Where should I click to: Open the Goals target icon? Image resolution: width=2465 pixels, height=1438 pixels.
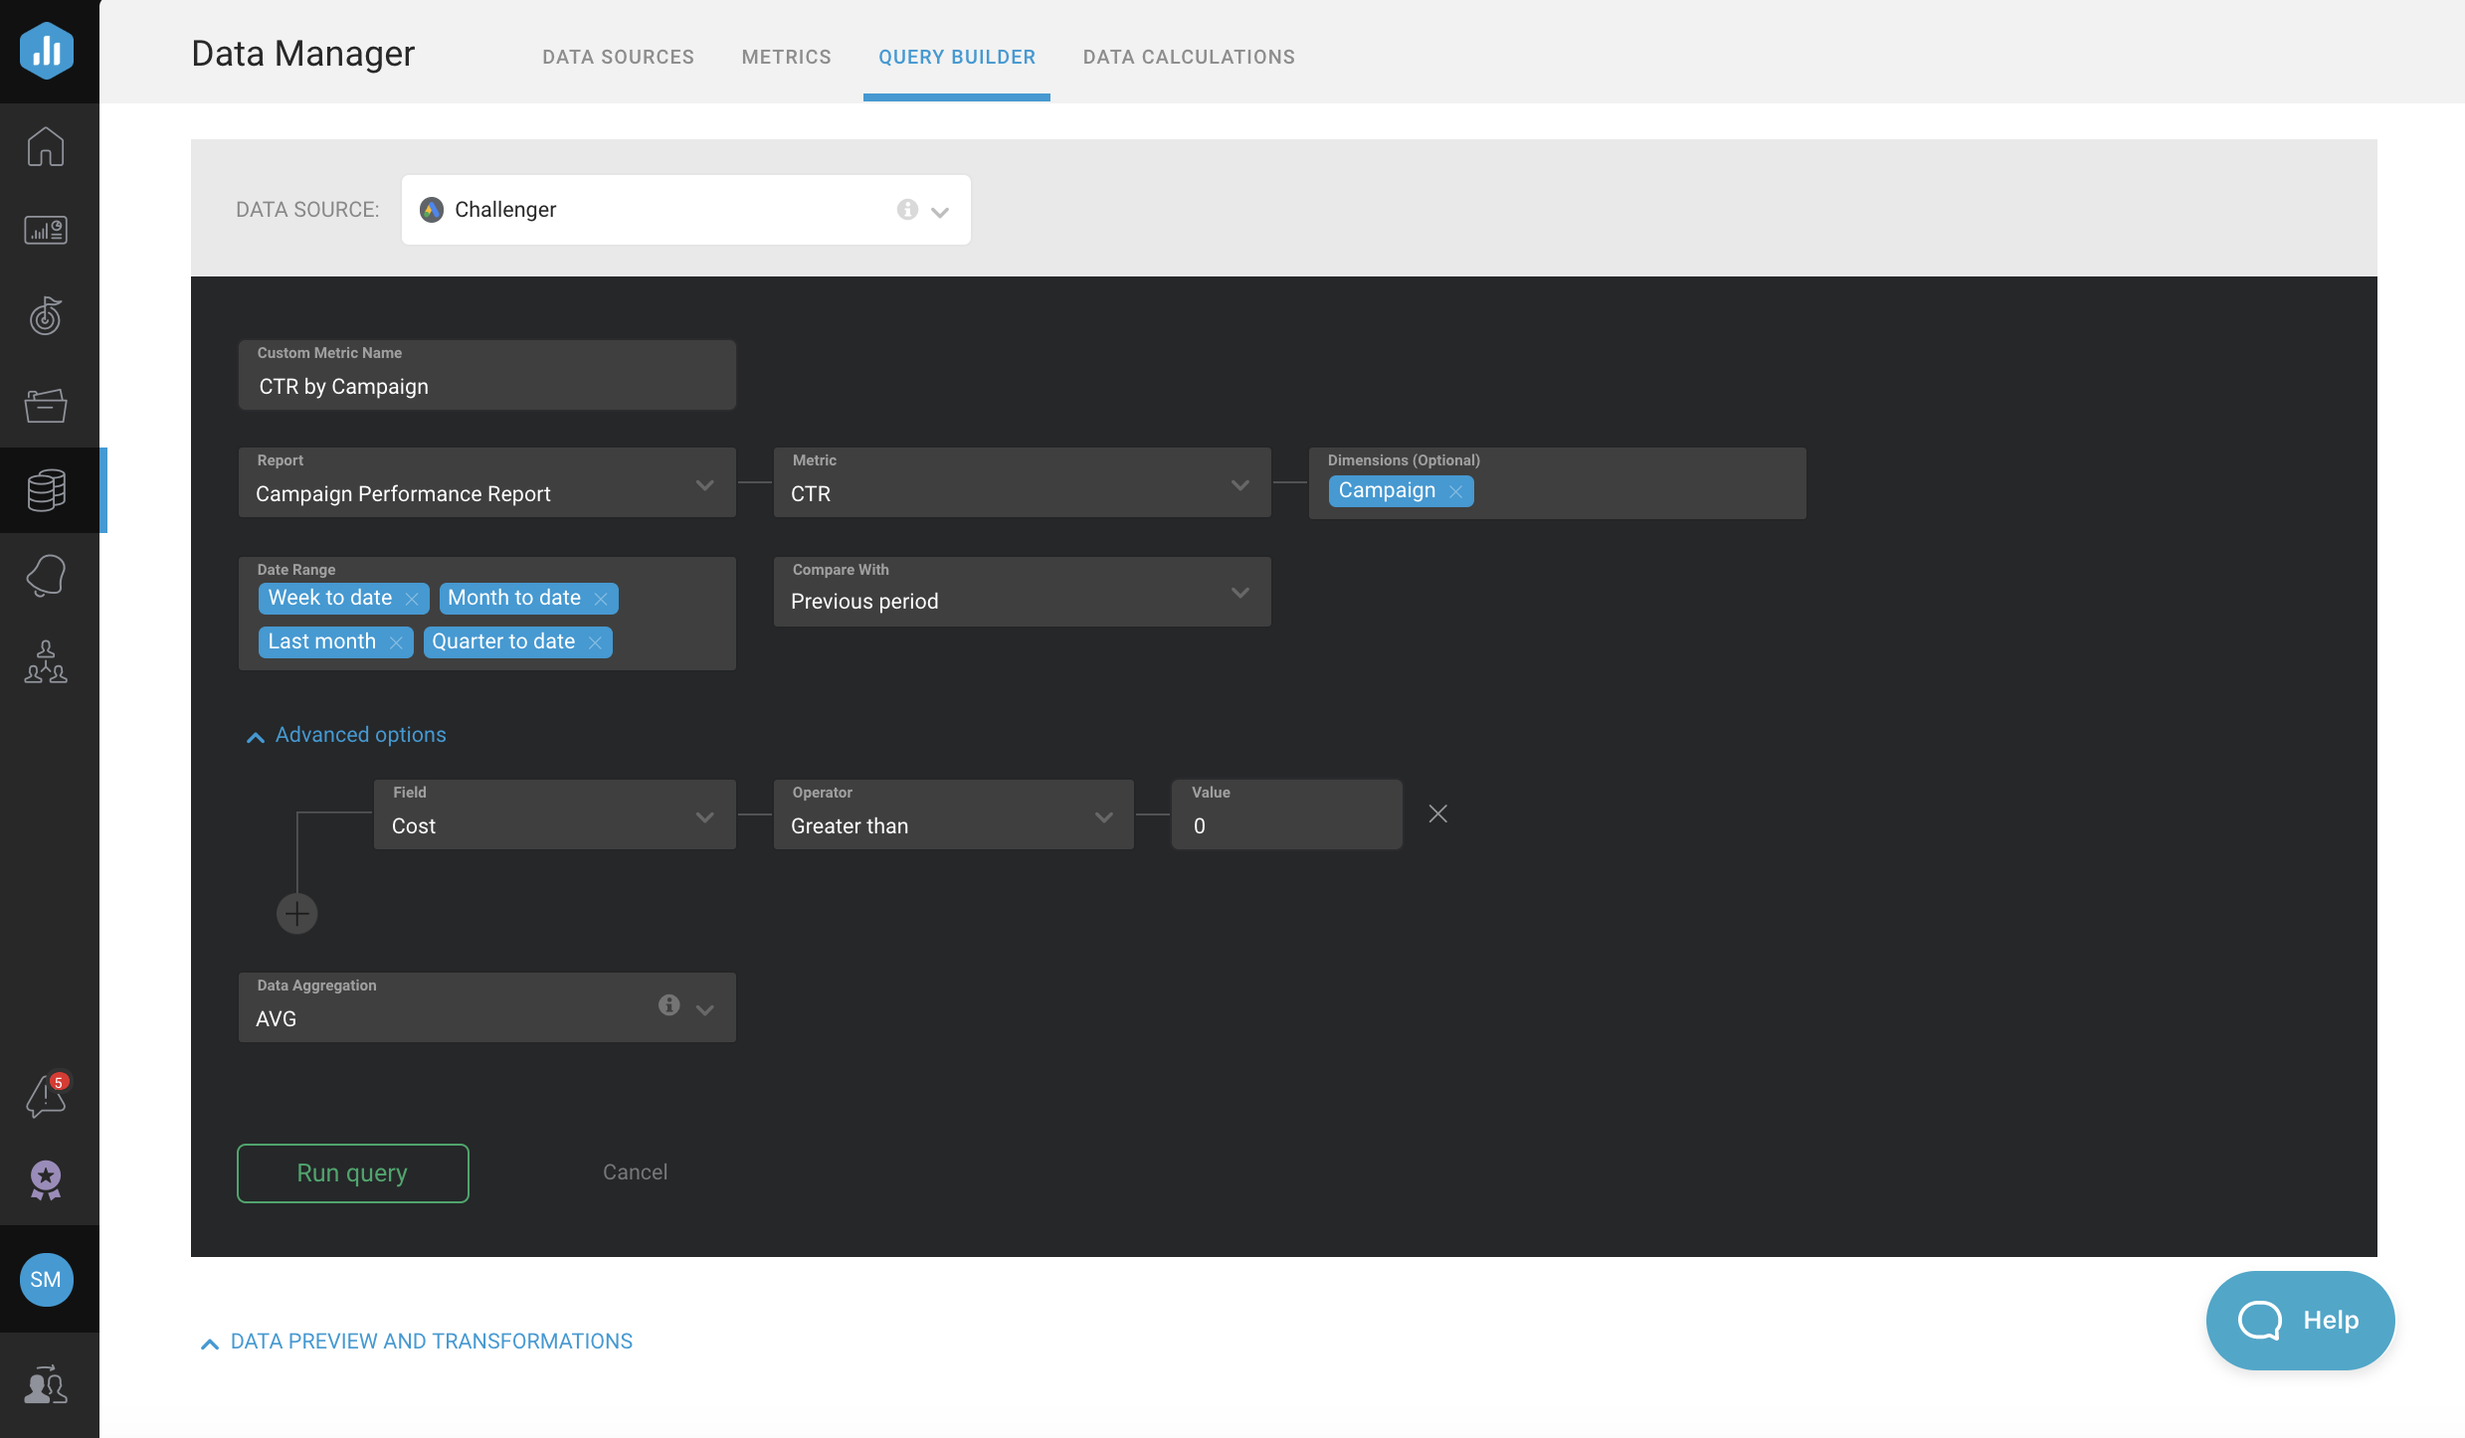[x=46, y=316]
